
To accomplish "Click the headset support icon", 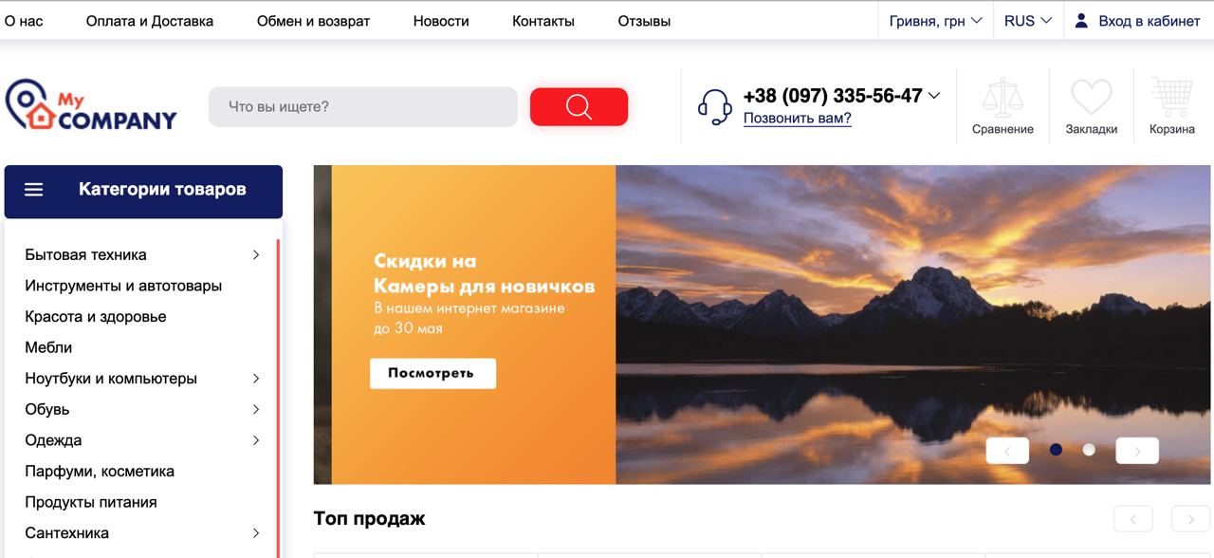I will point(714,106).
